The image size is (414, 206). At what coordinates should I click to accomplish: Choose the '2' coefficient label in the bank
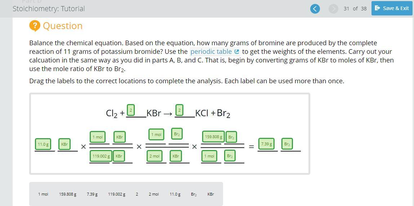(137, 195)
